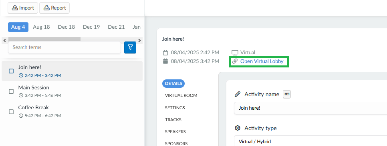The image size is (387, 146).
Task: Check the Join here! activity checkbox
Action: pyautogui.click(x=11, y=71)
